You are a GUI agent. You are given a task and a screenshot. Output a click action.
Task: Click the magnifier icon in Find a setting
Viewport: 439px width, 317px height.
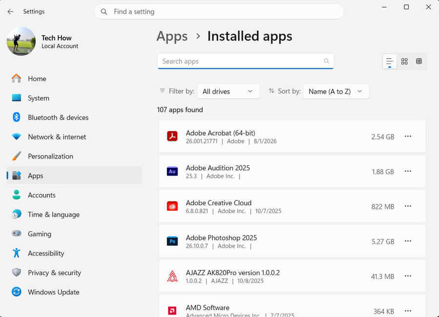click(x=104, y=12)
